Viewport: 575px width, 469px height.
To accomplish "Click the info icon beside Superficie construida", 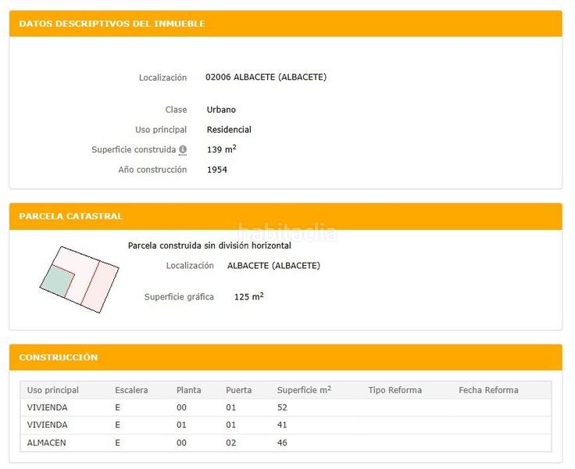I will point(183,149).
